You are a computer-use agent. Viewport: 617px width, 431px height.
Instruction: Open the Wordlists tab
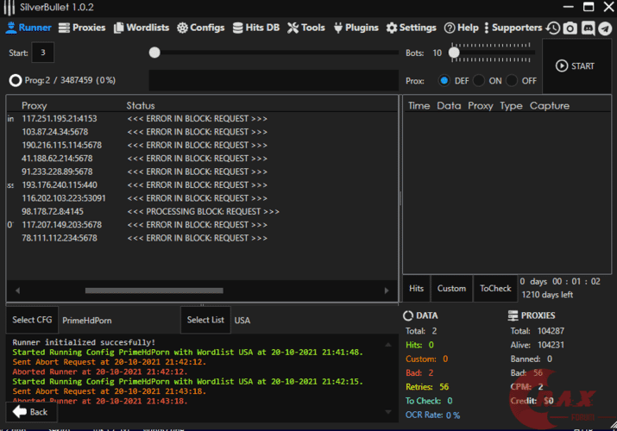142,28
